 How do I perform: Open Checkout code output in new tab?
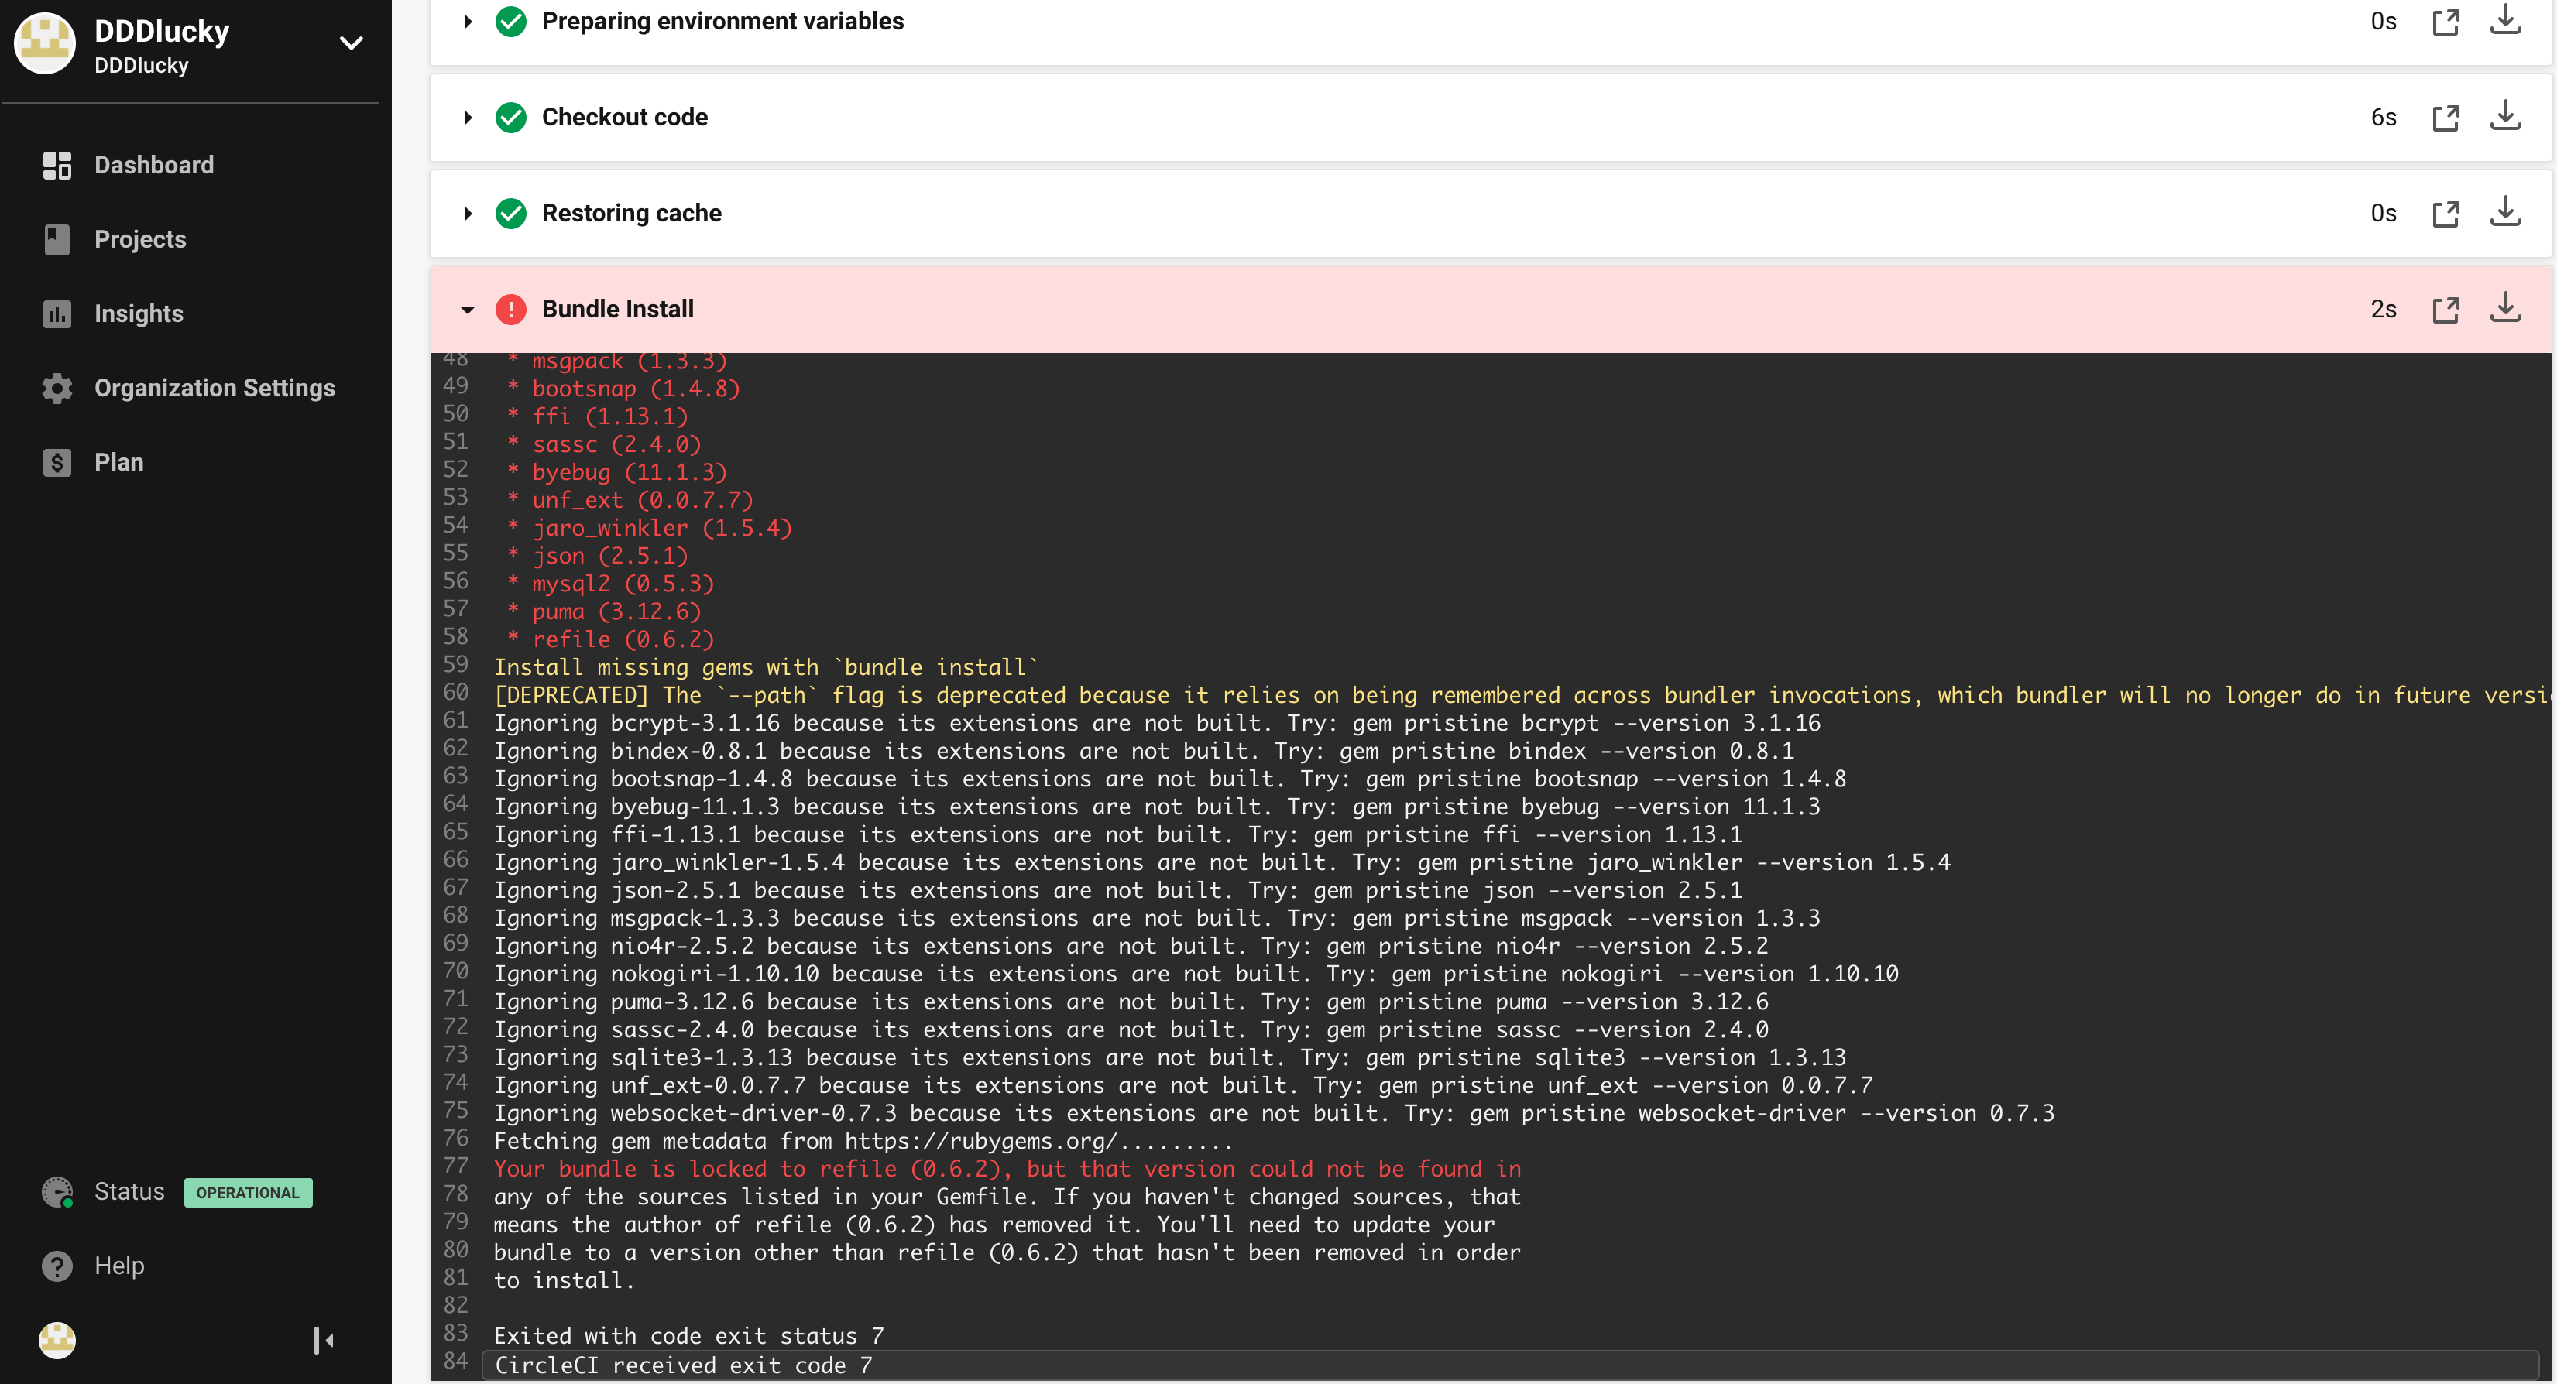(x=2445, y=117)
